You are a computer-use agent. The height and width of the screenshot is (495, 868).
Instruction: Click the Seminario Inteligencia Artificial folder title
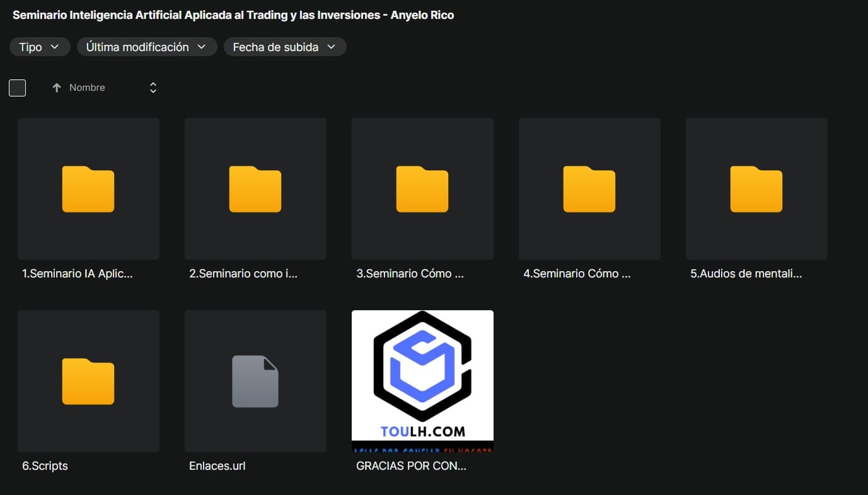coord(233,15)
